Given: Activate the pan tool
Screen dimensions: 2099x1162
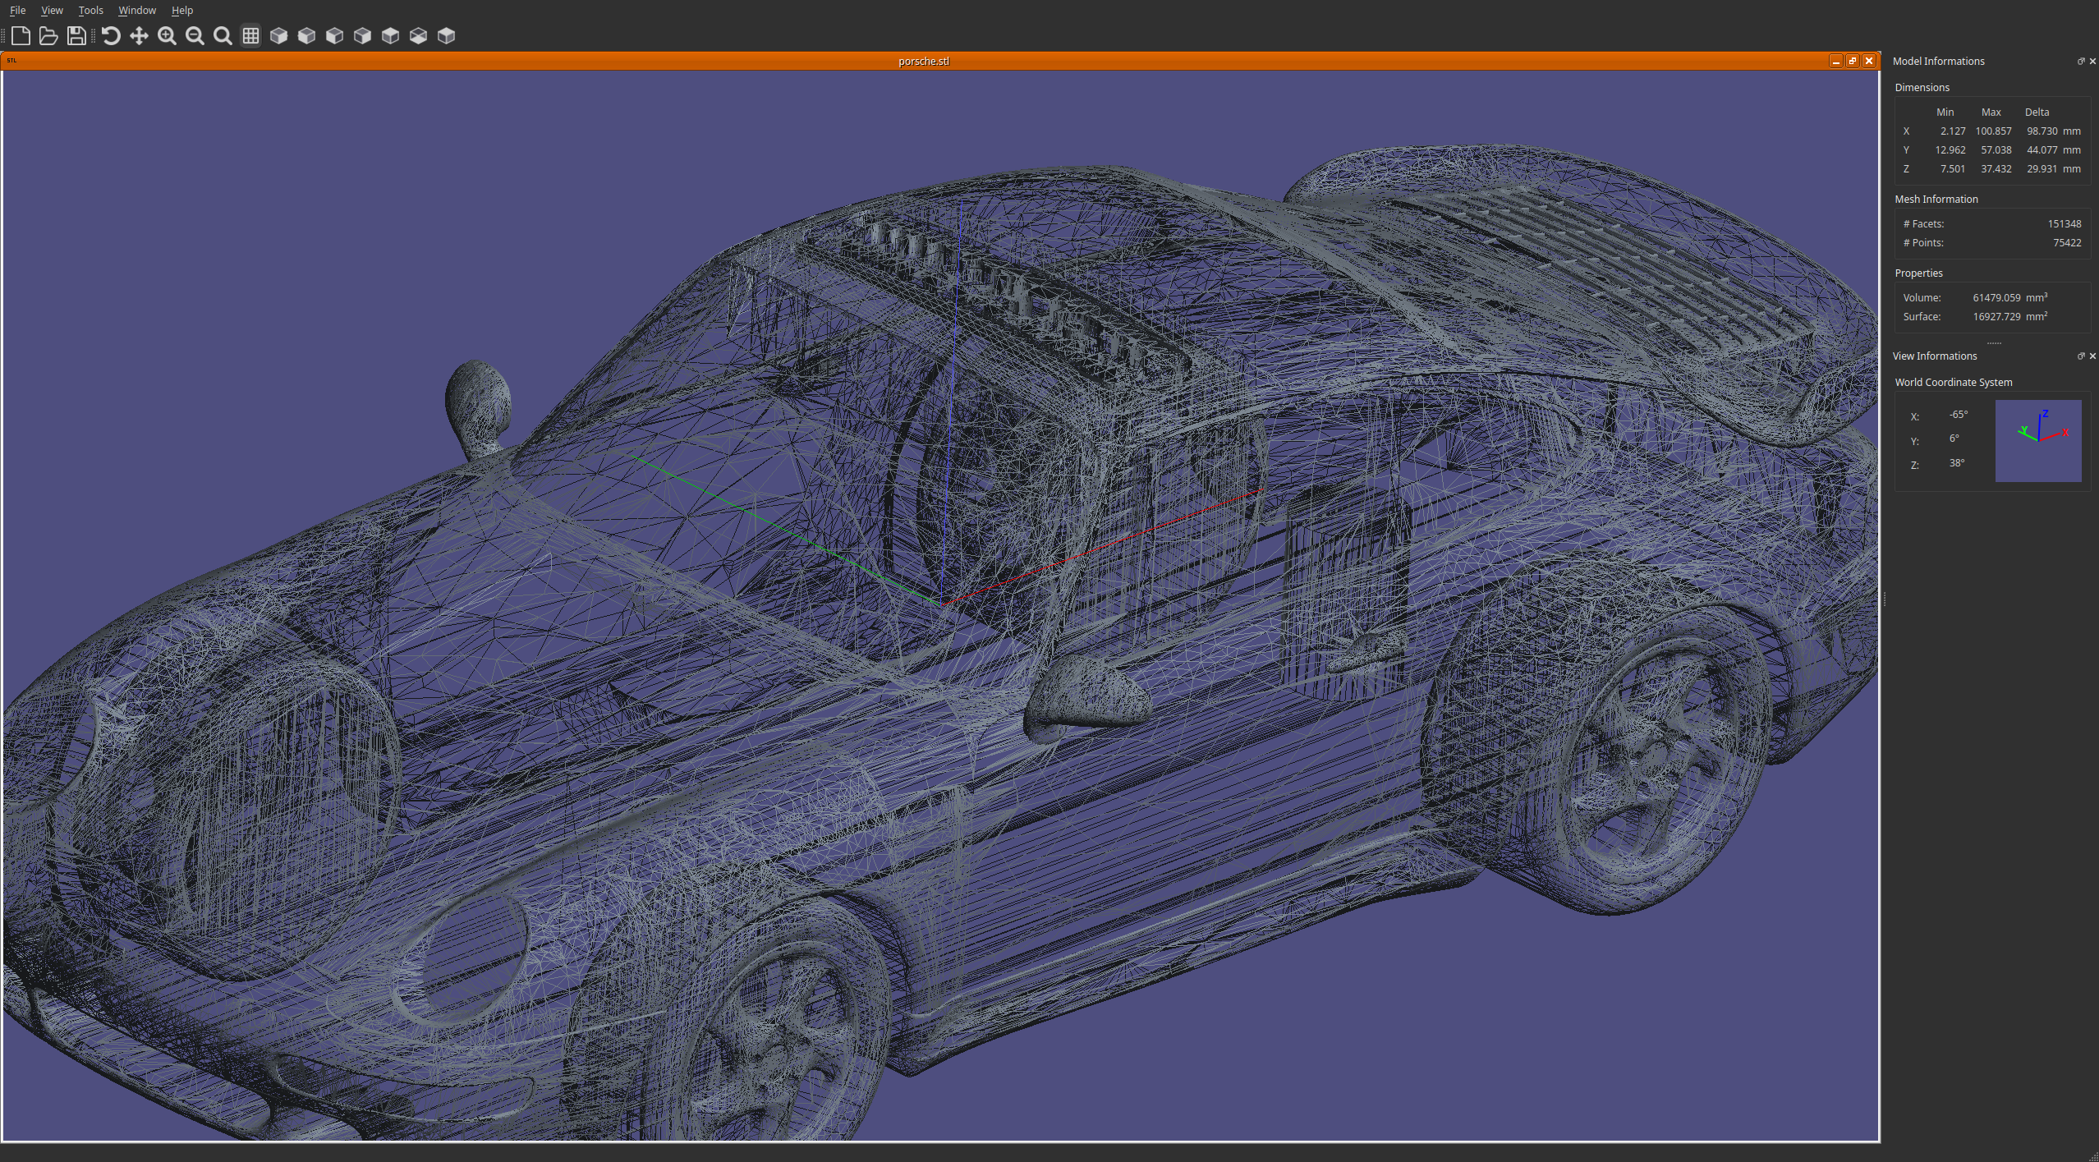Looking at the screenshot, I should (139, 36).
